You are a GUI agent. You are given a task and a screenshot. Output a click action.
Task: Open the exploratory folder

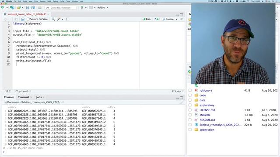[x=207, y=105]
